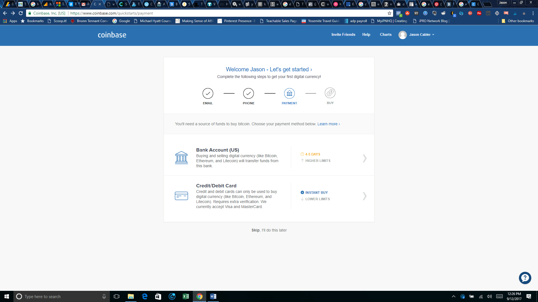
Task: Click the Email step checkmark icon
Action: click(208, 93)
